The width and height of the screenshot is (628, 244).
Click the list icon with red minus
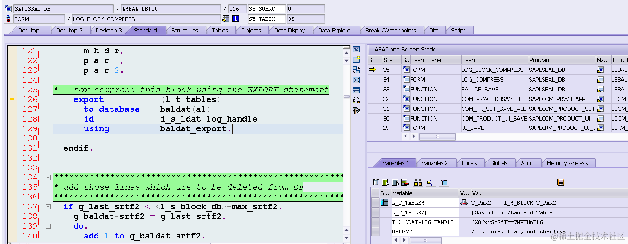click(x=405, y=182)
